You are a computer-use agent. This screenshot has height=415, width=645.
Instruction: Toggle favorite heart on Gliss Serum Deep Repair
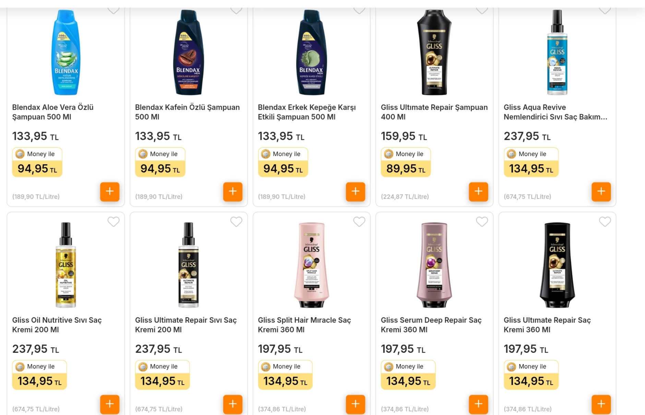click(482, 222)
